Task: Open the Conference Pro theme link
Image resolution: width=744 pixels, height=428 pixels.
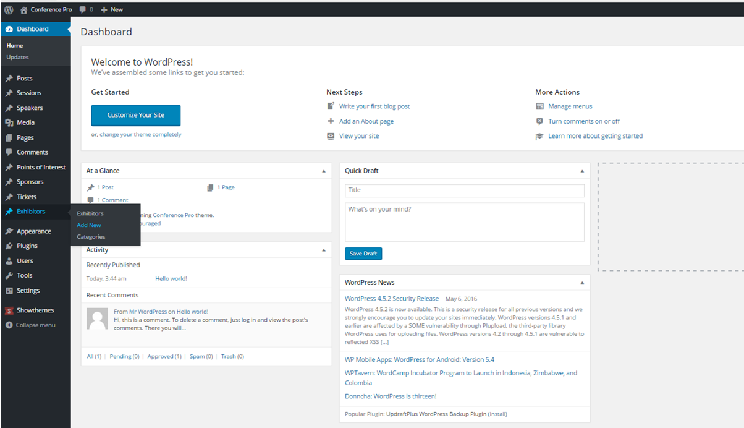Action: click(x=173, y=215)
